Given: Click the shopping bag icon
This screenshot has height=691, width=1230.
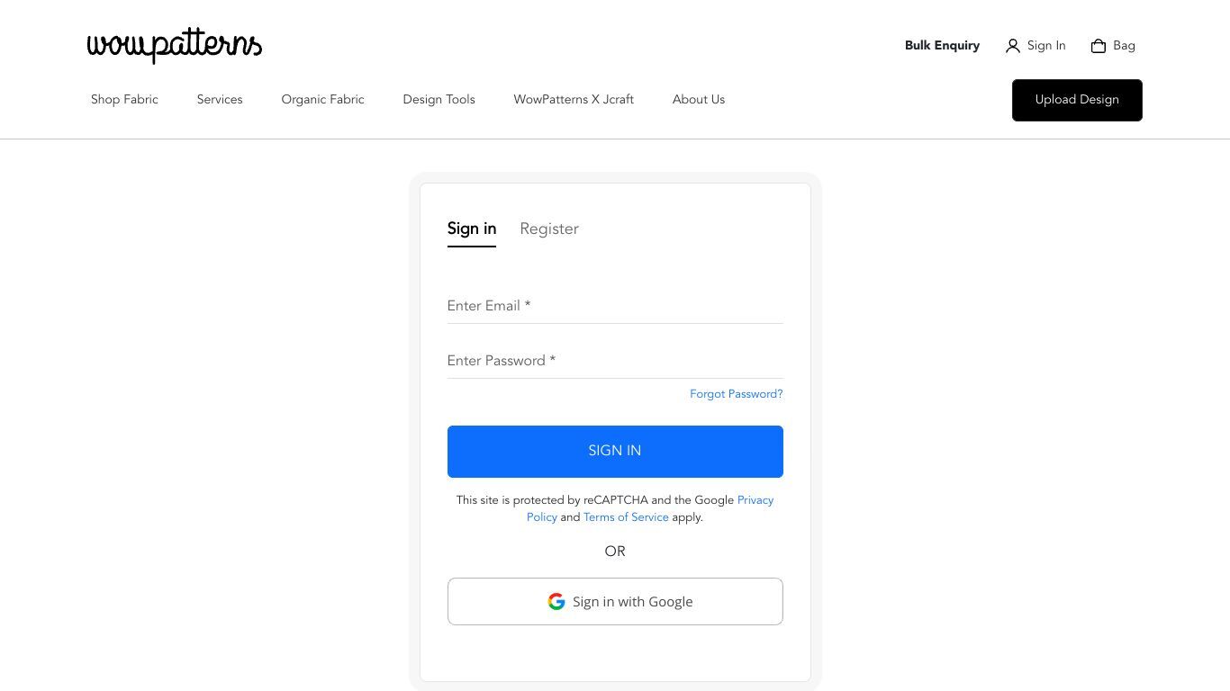Looking at the screenshot, I should tap(1099, 46).
